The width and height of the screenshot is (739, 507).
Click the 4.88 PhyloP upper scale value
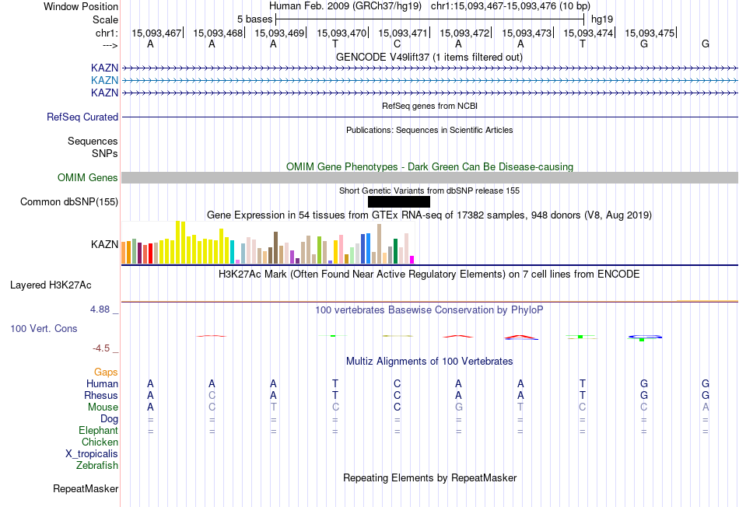click(x=100, y=309)
